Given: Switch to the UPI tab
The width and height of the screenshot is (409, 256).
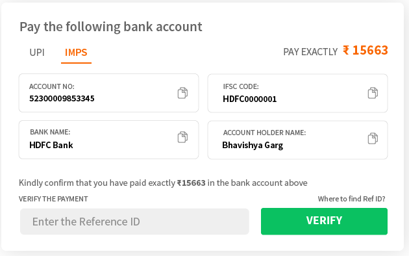Looking at the screenshot, I should tap(37, 53).
